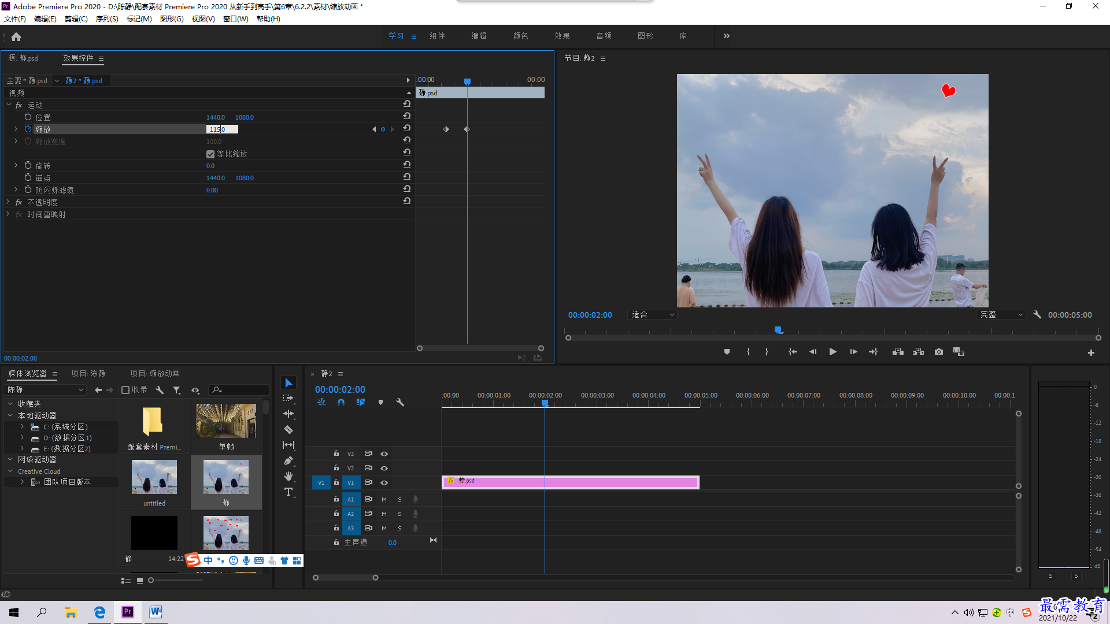
Task: Show more workspaces chevron
Action: pos(727,36)
